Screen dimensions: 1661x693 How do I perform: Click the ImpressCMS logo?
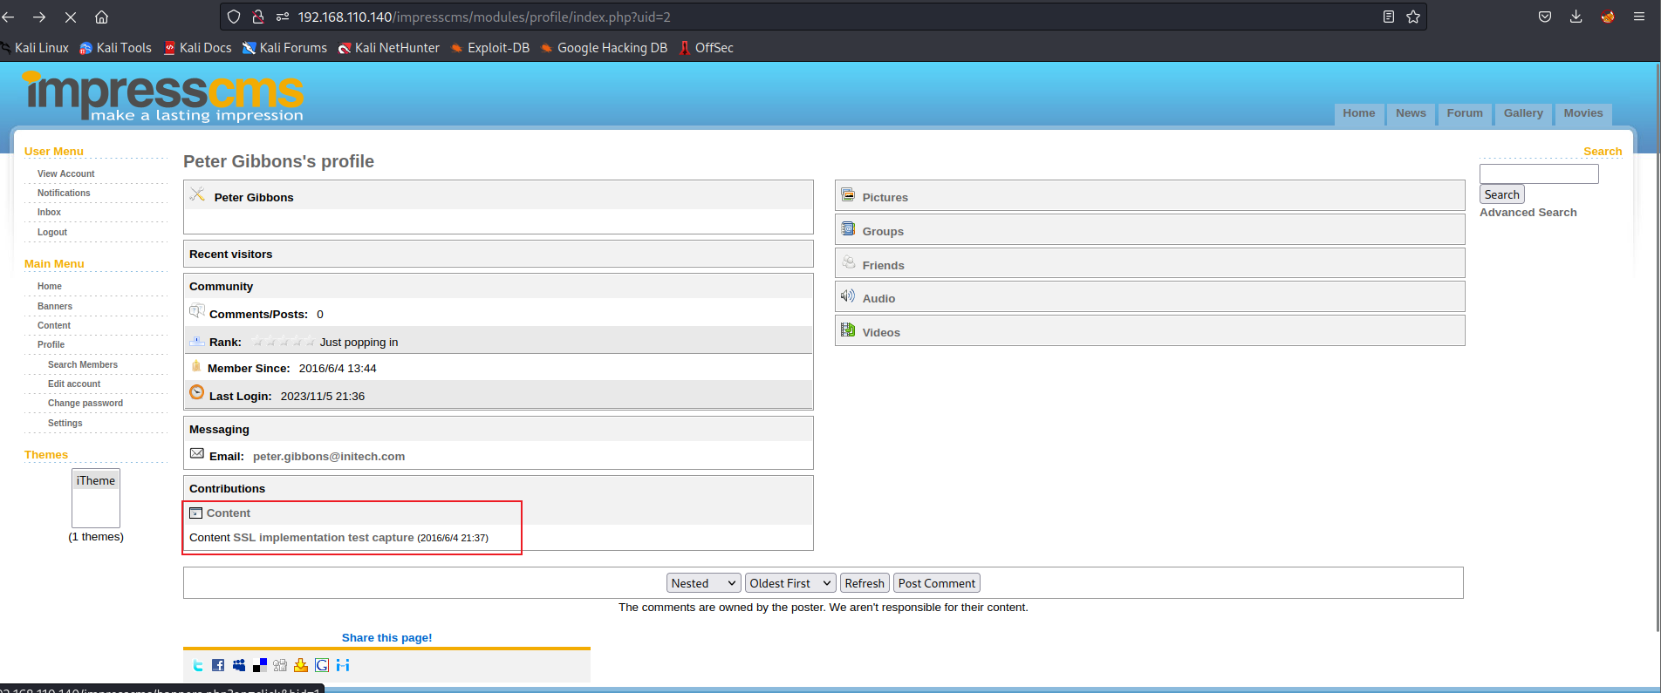click(163, 97)
